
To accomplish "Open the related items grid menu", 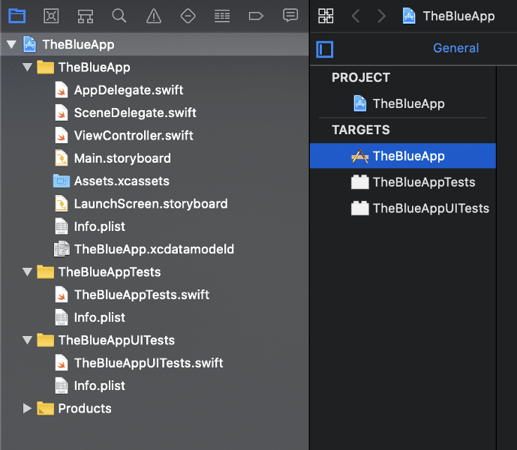I will tap(326, 16).
